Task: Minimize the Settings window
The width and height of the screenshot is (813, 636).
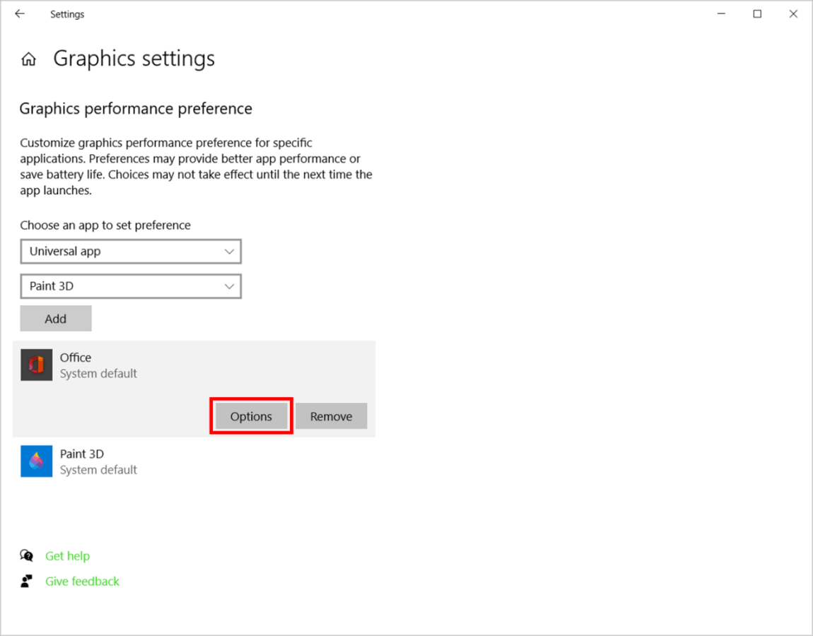Action: coord(720,13)
